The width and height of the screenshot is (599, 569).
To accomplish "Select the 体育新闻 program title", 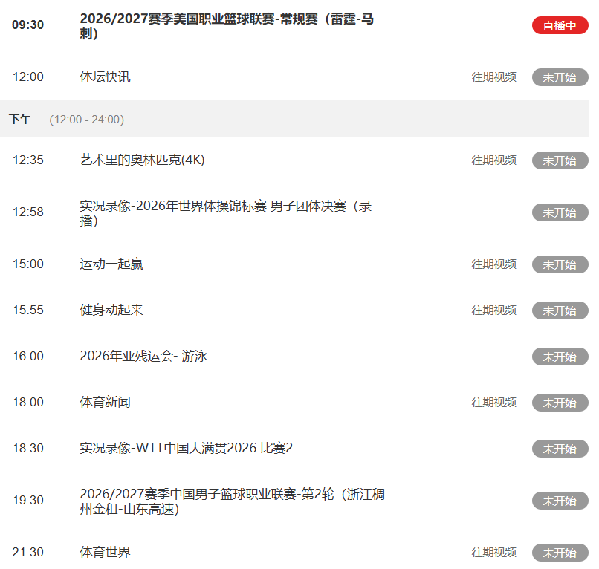I will click(105, 402).
